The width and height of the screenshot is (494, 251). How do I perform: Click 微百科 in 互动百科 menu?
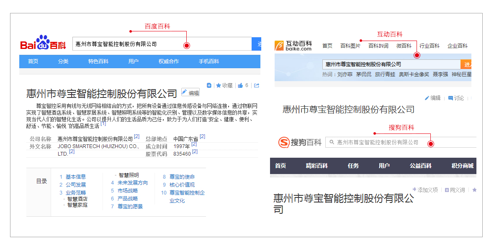(404, 46)
